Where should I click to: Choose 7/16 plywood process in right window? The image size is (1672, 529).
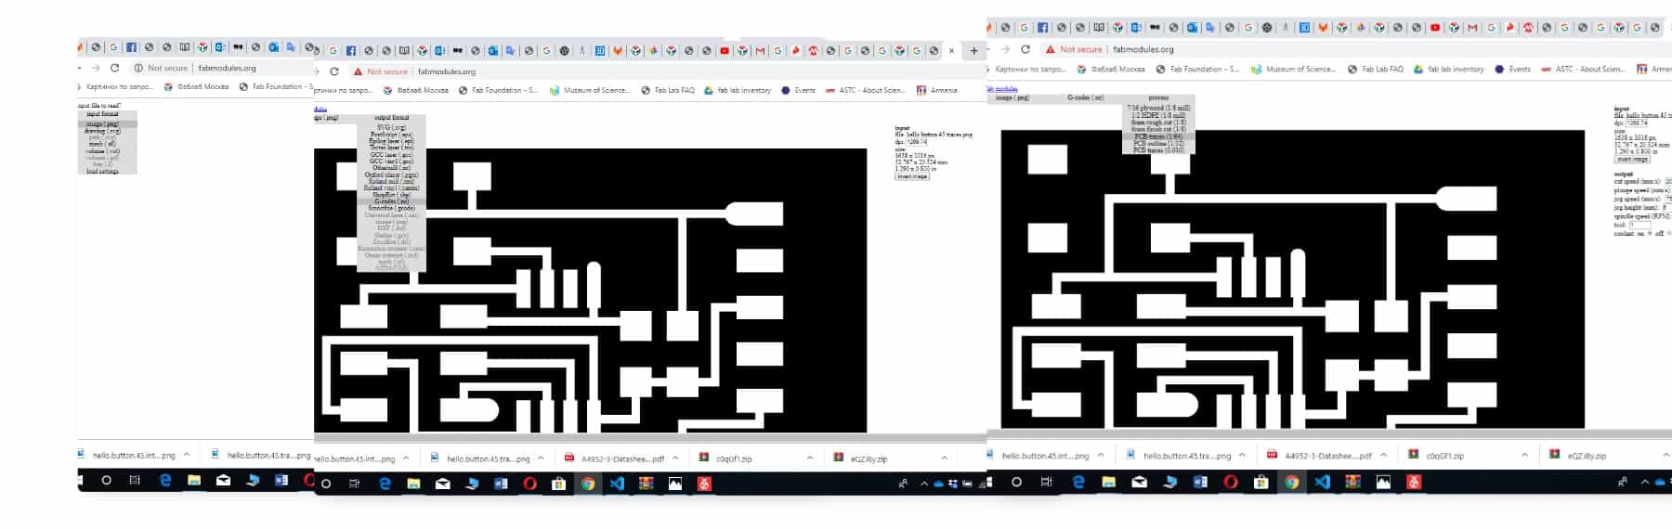coord(1158,108)
